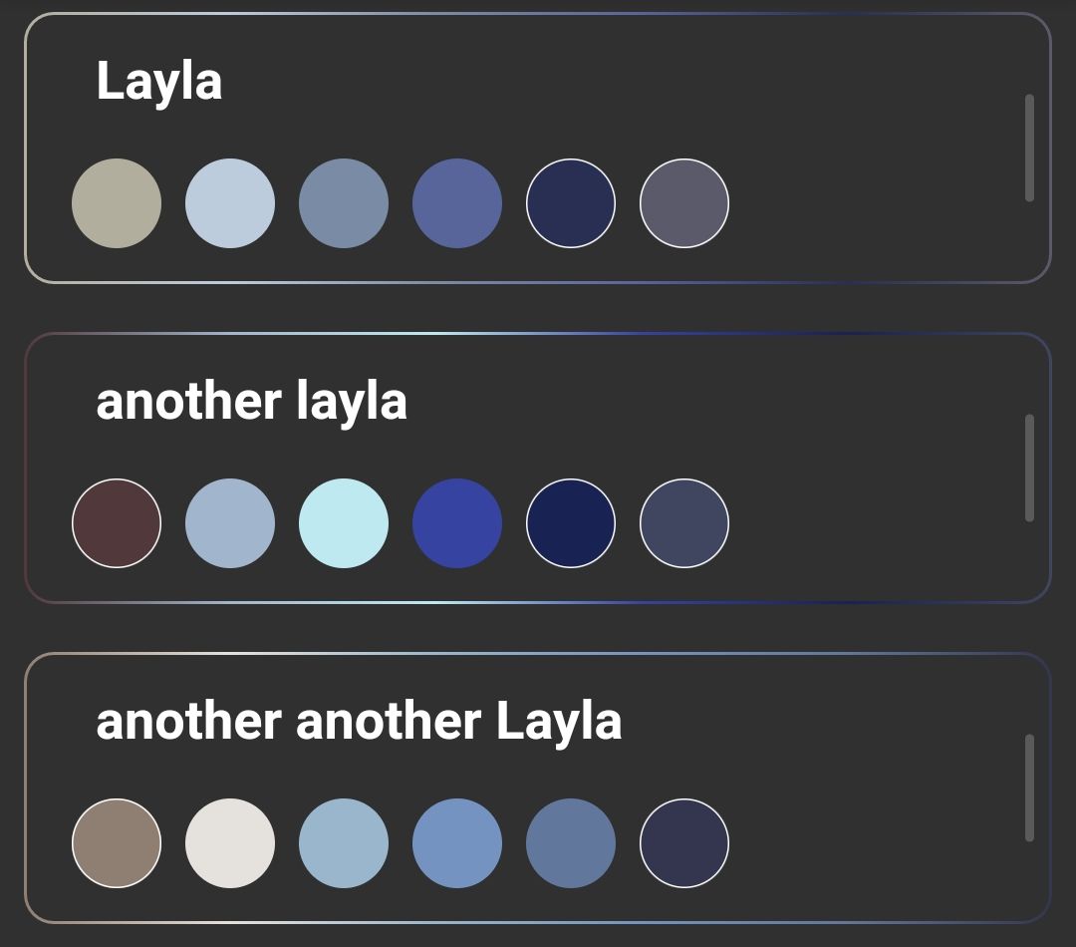Select the taupe brown swatch in another another Layla
The image size is (1076, 947).
tap(117, 843)
